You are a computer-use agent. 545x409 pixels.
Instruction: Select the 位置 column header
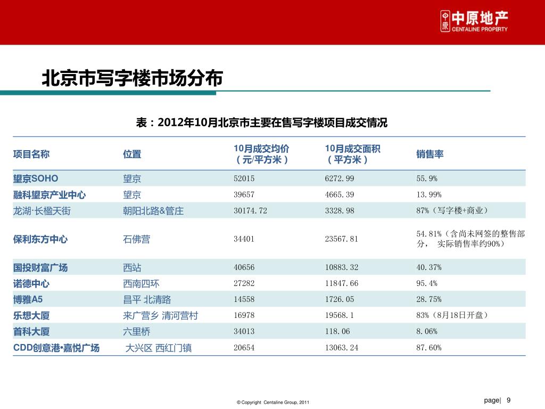coord(132,154)
